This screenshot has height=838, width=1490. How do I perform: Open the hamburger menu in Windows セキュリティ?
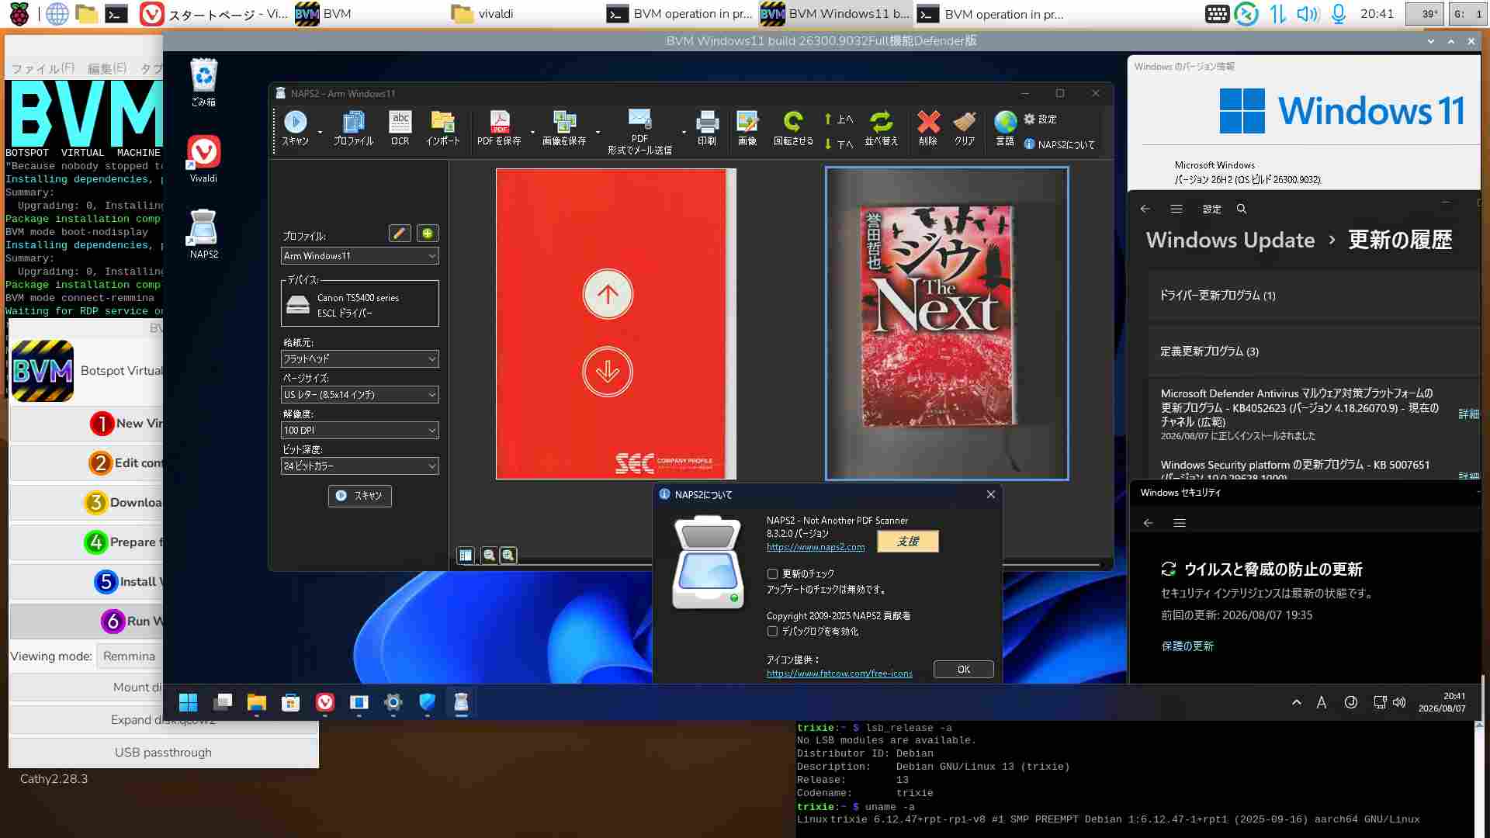[1180, 524]
